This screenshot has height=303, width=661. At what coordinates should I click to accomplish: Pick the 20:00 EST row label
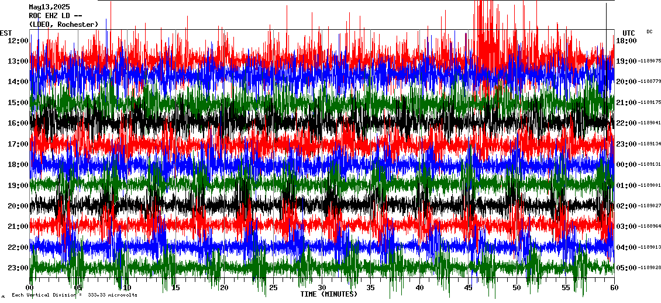pos(18,206)
